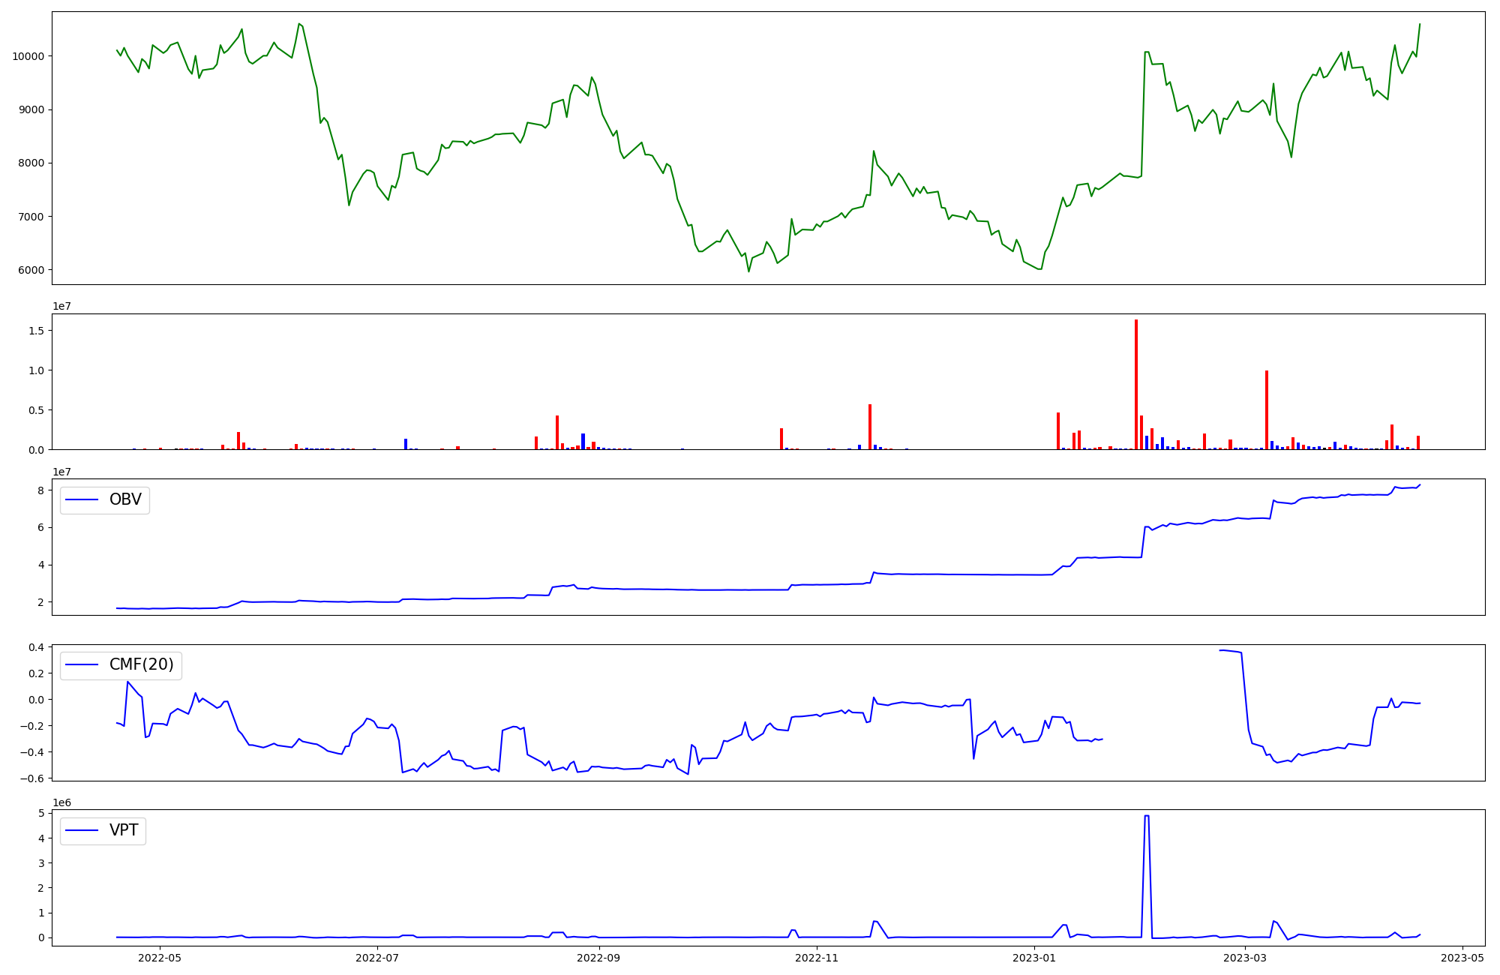Image resolution: width=1500 pixels, height=975 pixels.
Task: Click the VPT legend entry
Action: [x=103, y=831]
